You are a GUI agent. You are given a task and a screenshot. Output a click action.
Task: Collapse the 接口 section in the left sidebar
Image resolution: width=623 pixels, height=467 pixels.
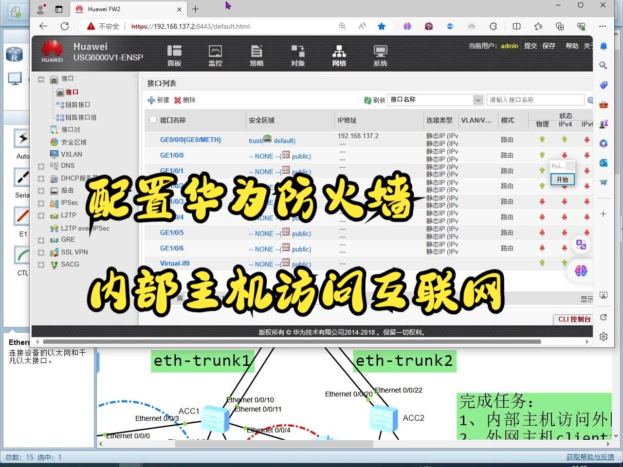point(41,78)
